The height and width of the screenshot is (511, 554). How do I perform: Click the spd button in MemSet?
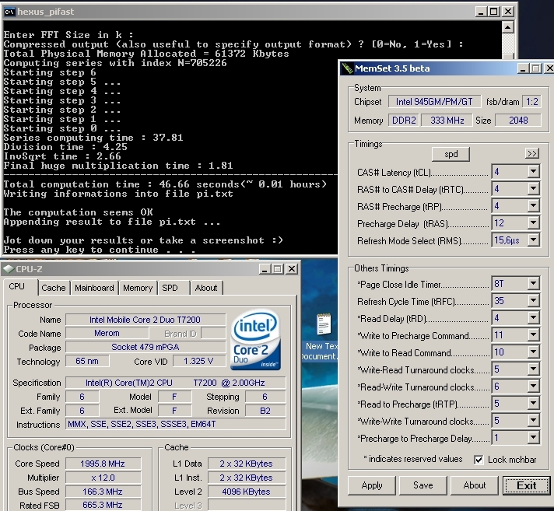point(451,154)
